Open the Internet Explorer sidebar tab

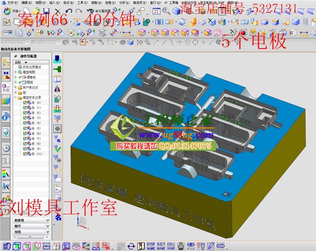coord(6,132)
